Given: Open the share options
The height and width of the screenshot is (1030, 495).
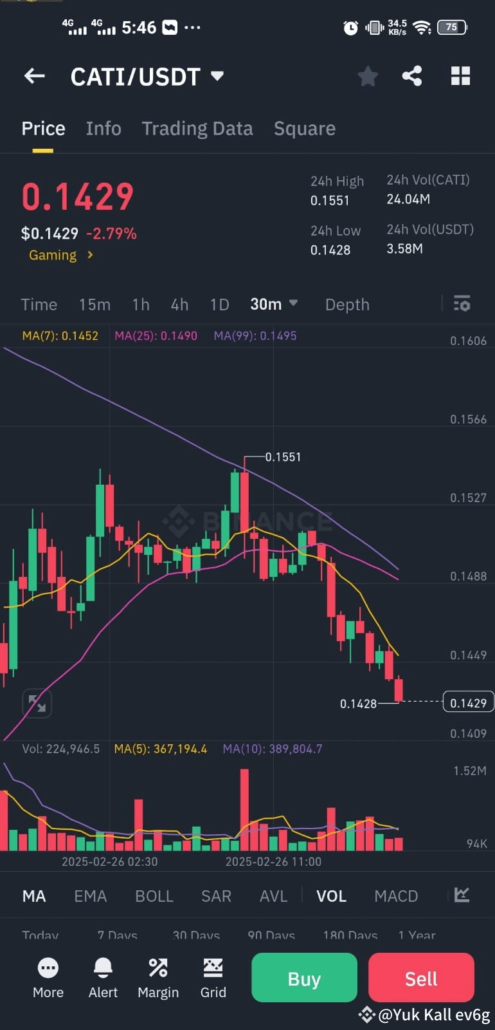Looking at the screenshot, I should point(412,76).
